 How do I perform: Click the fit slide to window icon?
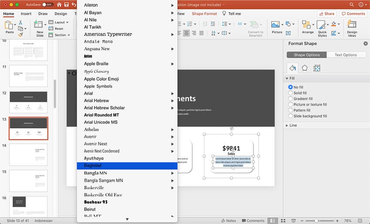click(x=360, y=221)
